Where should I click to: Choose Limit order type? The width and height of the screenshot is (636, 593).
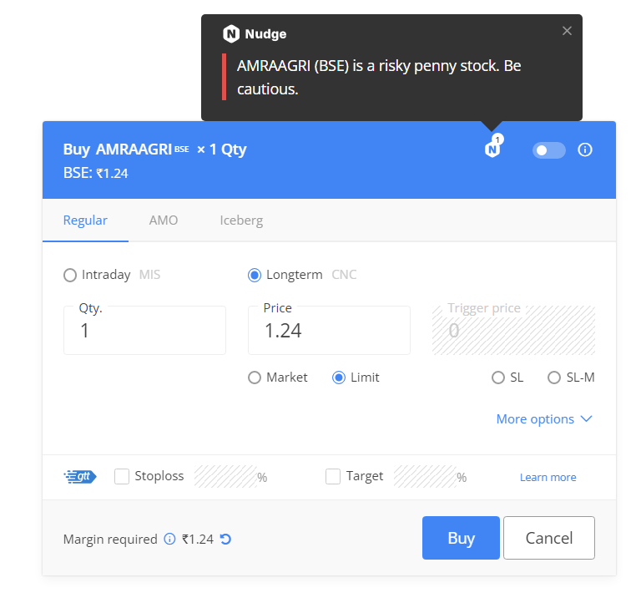(x=356, y=378)
